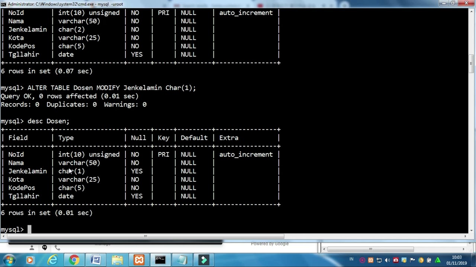Click the 'Records: 0 Duplicates: 0' line
This screenshot has width=476, height=267.
[x=74, y=105]
